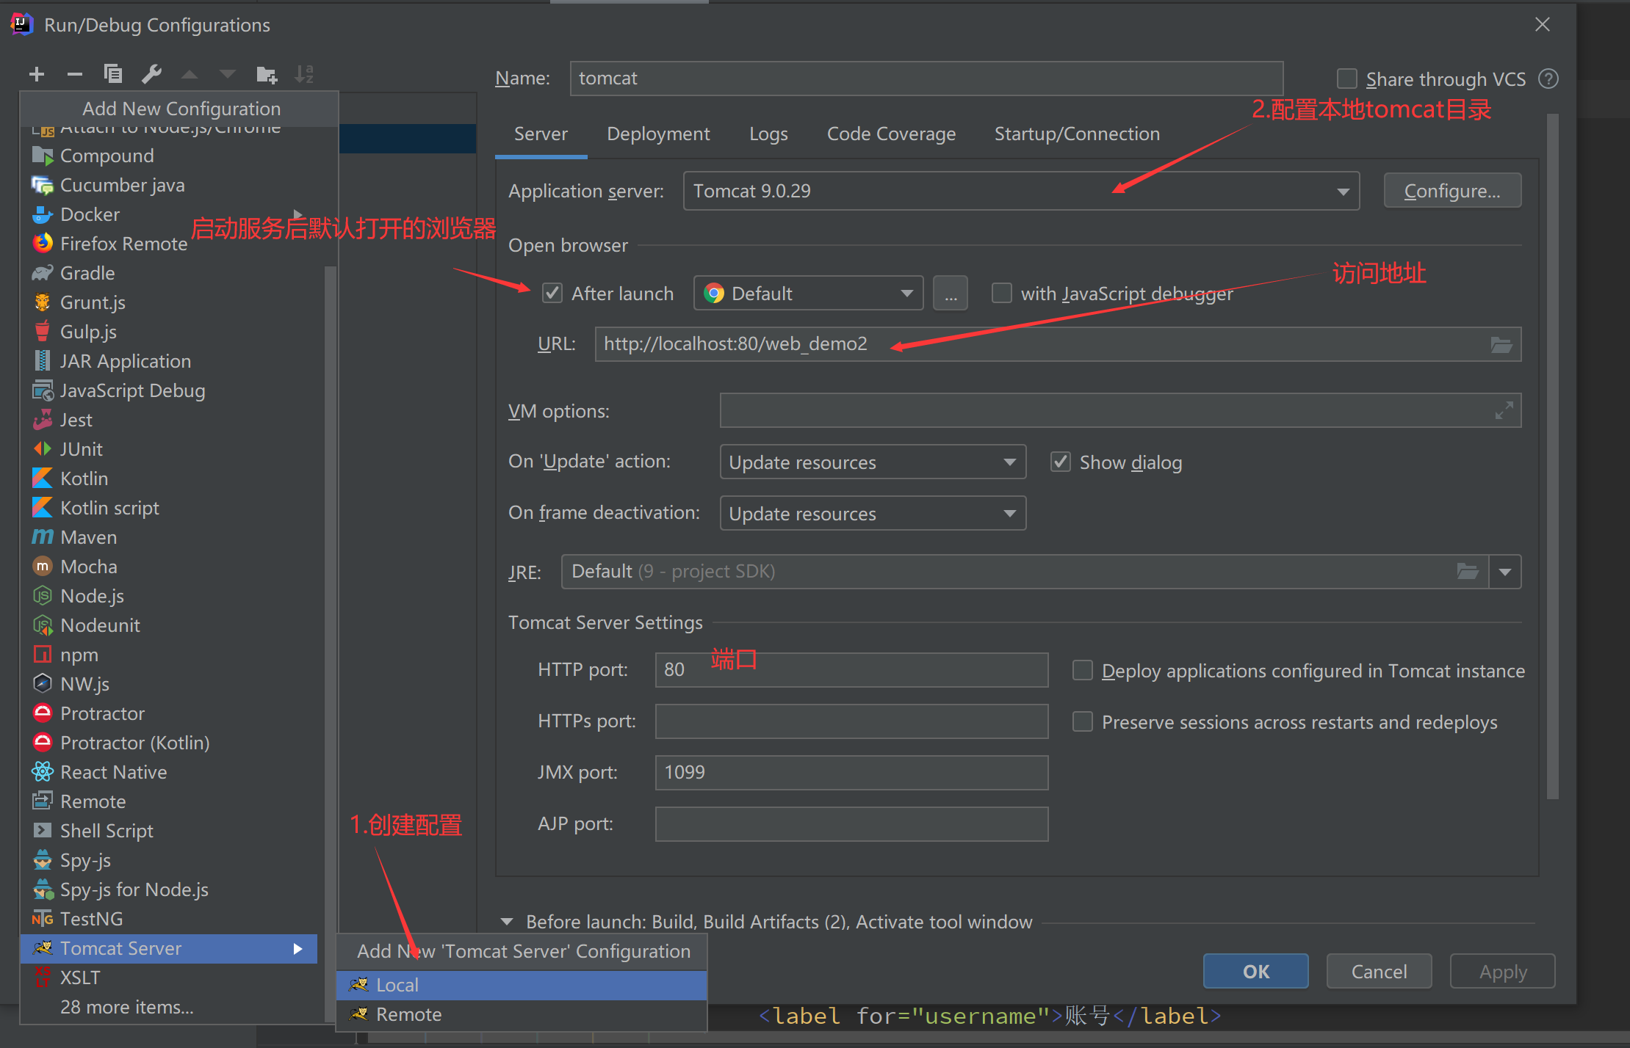Click the Move Down arrow icon
The image size is (1630, 1048).
tap(228, 74)
